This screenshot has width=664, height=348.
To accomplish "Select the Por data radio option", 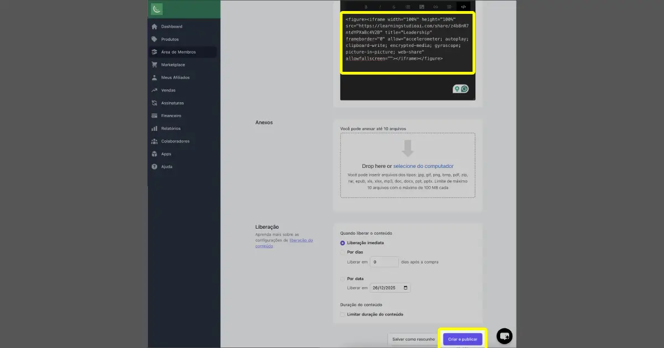I will click(x=343, y=278).
